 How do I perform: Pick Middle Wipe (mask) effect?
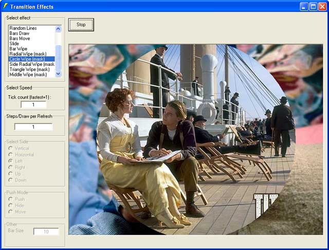28,75
